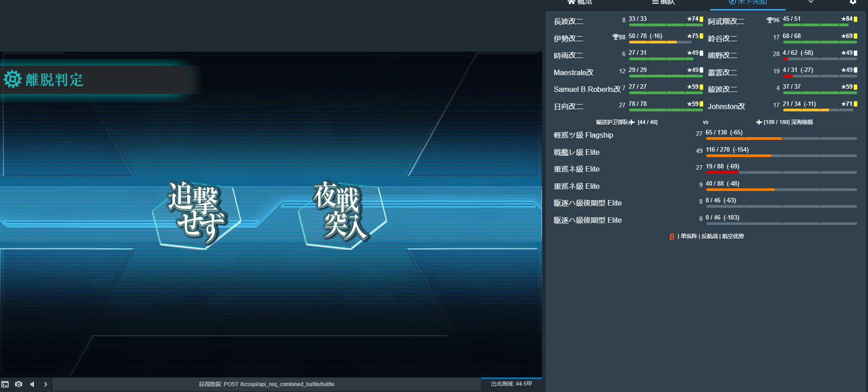Click enemy 駆逐ハ級後期型 Elite with (-103) damage
This screenshot has height=392, width=868.
(587, 220)
